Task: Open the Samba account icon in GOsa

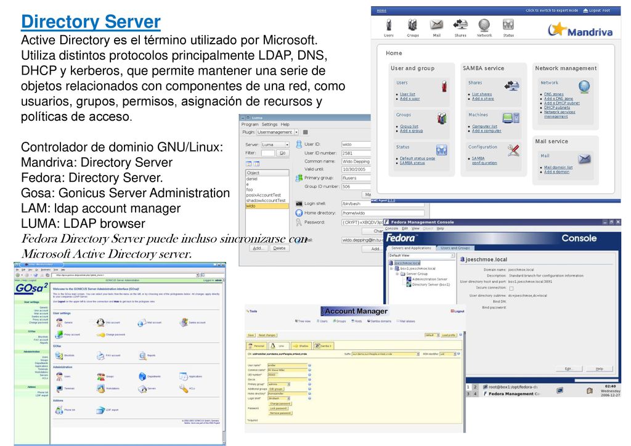Action: tap(184, 322)
